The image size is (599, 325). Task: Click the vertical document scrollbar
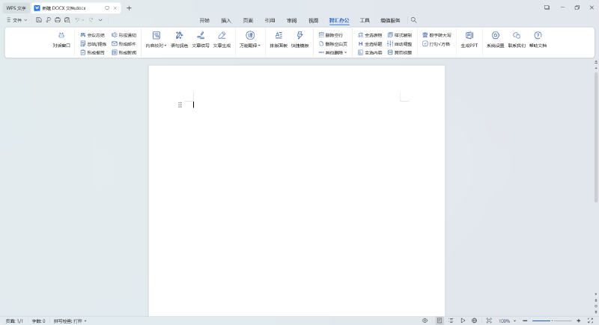click(x=595, y=137)
